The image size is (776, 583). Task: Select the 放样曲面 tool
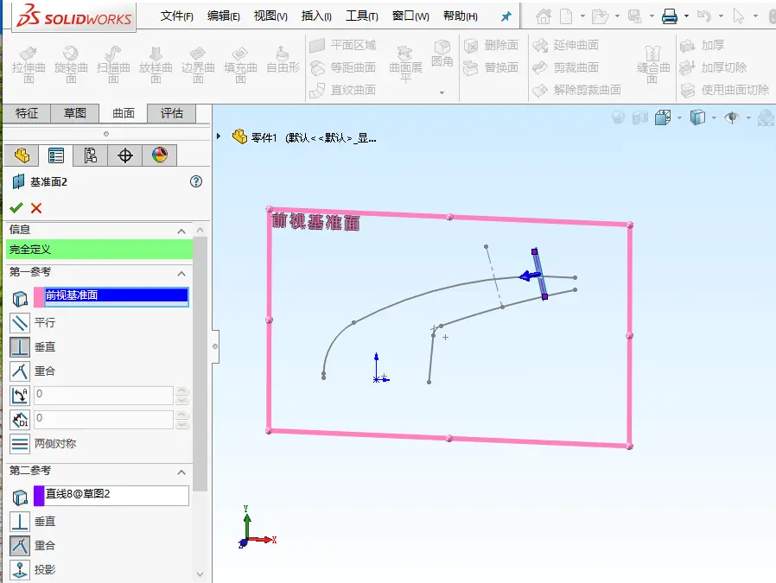click(x=156, y=65)
